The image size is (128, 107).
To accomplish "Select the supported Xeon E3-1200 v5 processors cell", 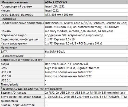I will 86,23.
